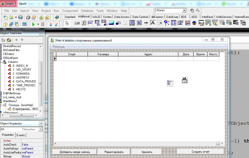Collapse the Columns node in tree
The image size is (249, 158).
click(x=0, y=62)
